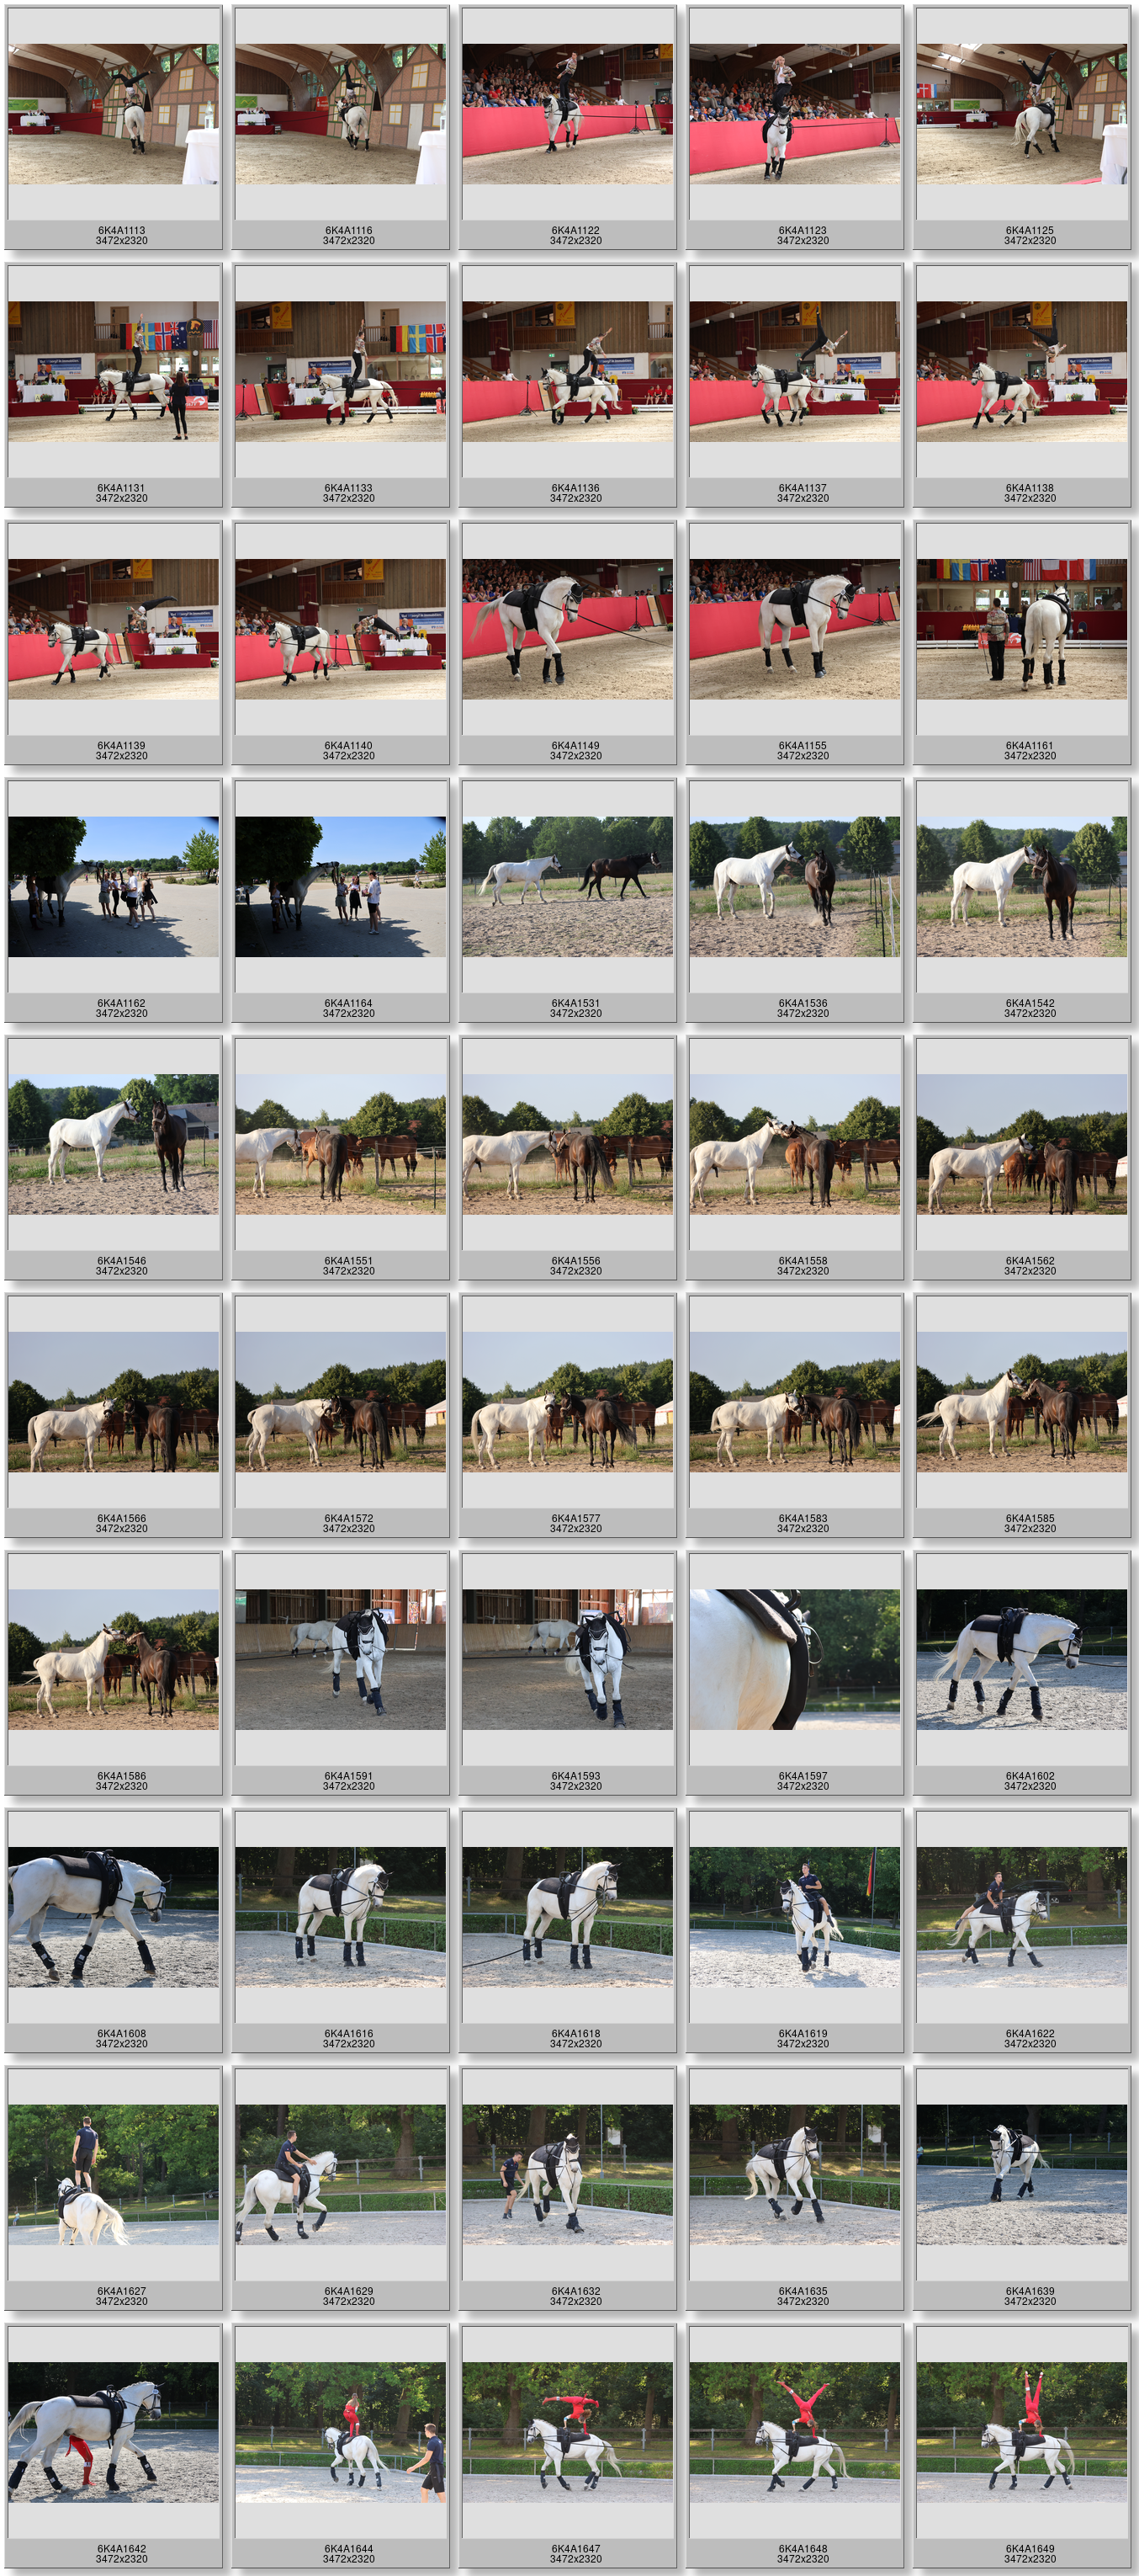The width and height of the screenshot is (1139, 2576).
Task: Open horse close-up thumbnail 6K4A1149
Action: tap(568, 629)
